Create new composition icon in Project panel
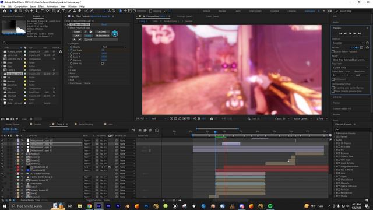The height and width of the screenshot is (210, 373). [x=12, y=119]
